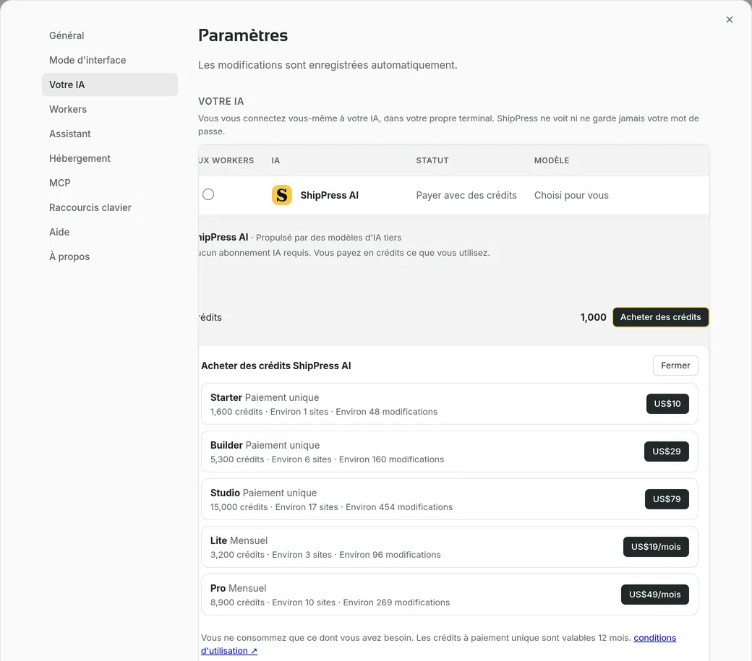Click Fermer to close the credits panel
Viewport: 752px width, 661px height.
[675, 366]
